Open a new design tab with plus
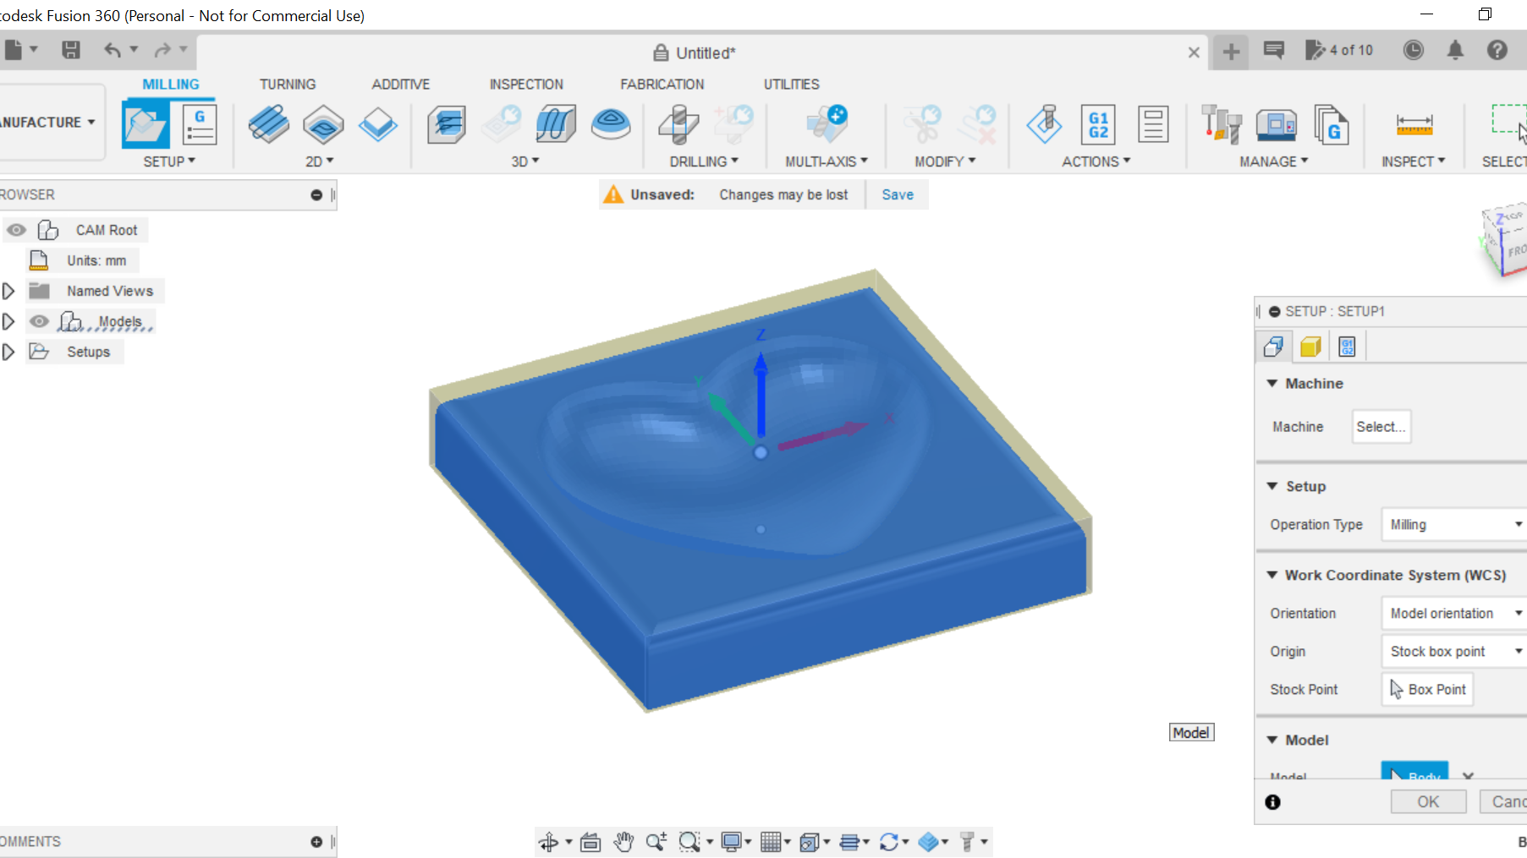The height and width of the screenshot is (858, 1527). tap(1231, 52)
